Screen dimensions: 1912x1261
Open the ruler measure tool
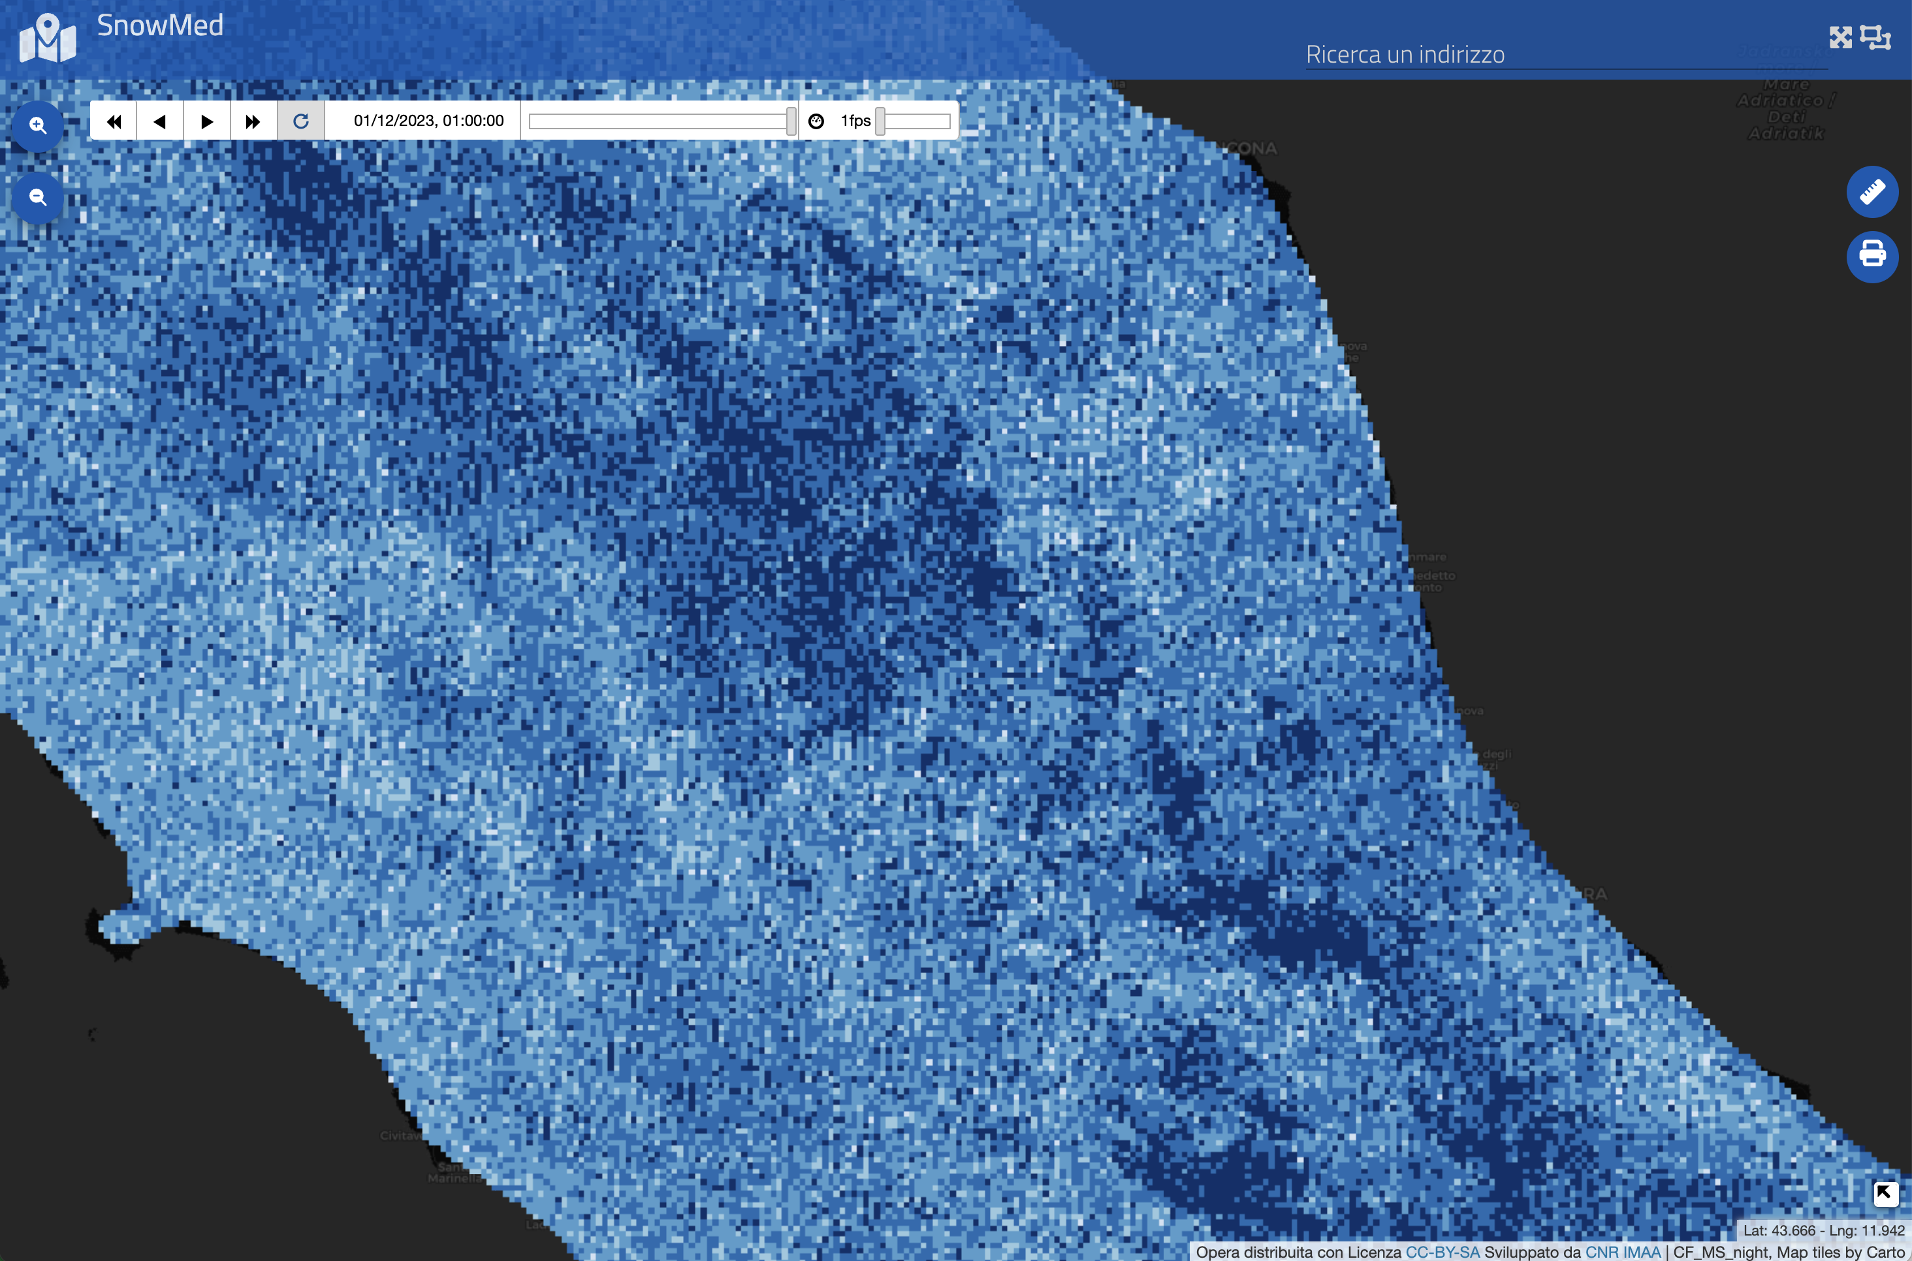coord(1872,192)
